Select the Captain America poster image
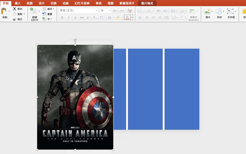The height and width of the screenshot is (154, 246). click(x=75, y=97)
